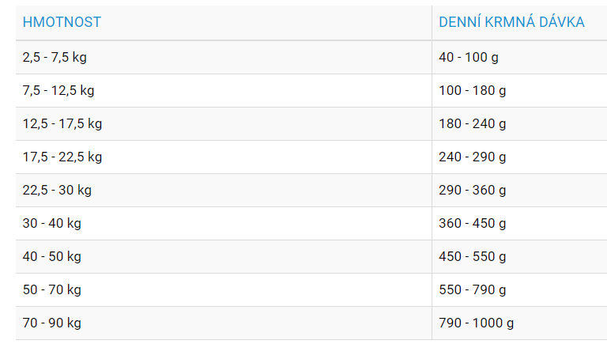
Task: Select the 30 - 40 kg weight cell
Action: pos(224,224)
